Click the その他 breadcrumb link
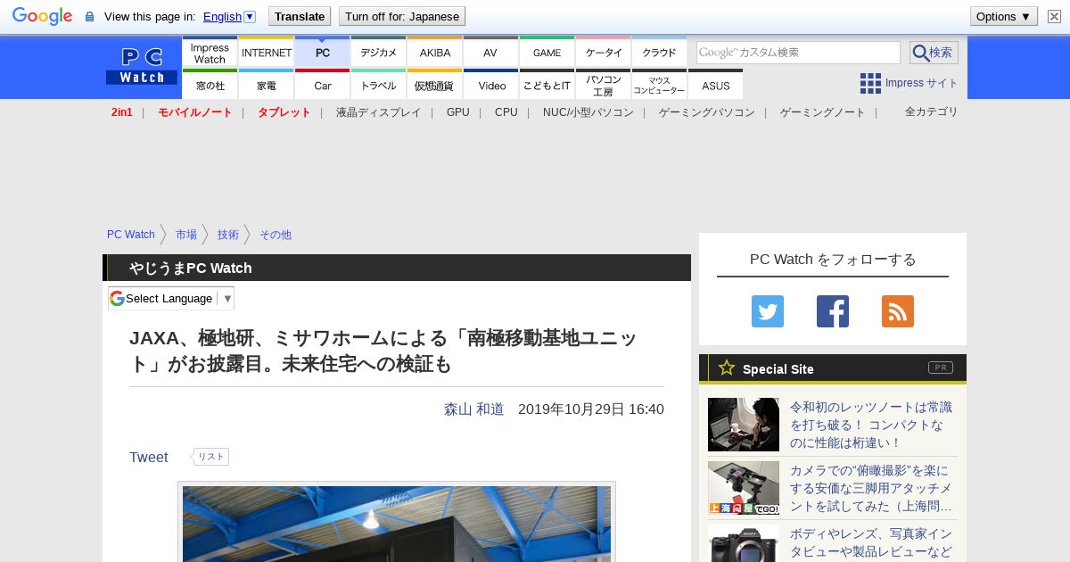Viewport: 1070px width, 562px height. 276,235
